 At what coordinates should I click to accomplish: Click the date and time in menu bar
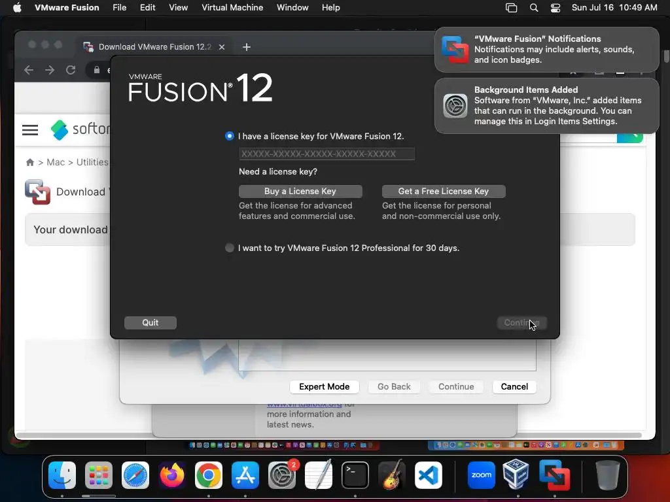point(614,8)
